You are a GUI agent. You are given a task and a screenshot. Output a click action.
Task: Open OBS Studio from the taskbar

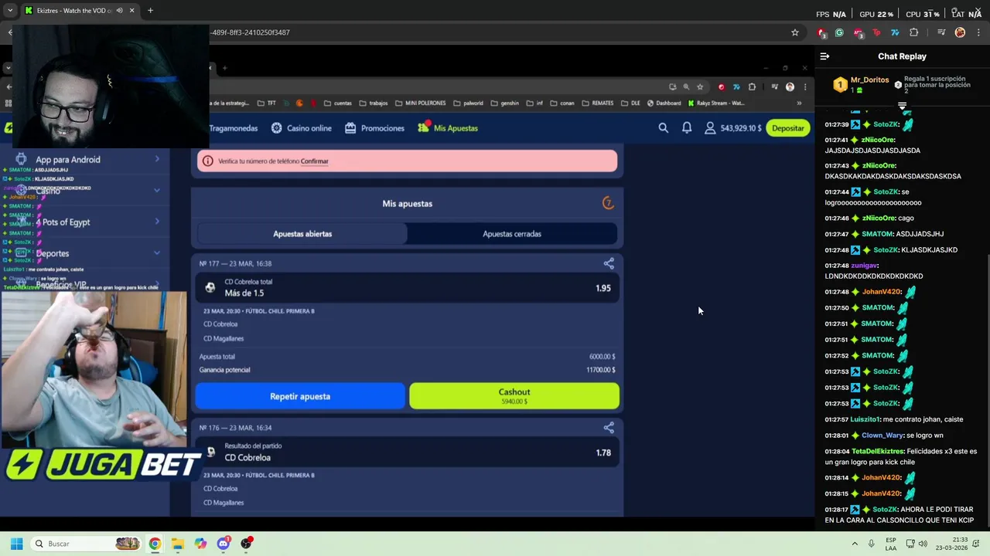[x=246, y=544]
